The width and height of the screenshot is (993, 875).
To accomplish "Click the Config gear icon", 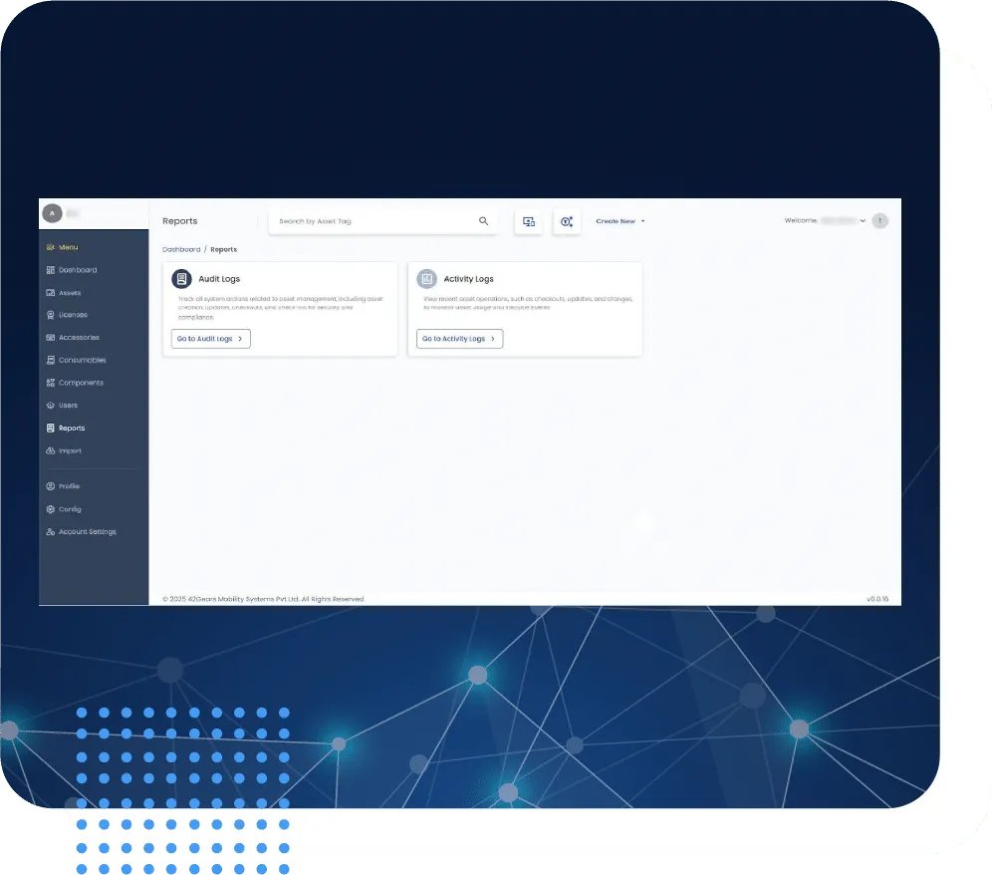I will (x=51, y=509).
